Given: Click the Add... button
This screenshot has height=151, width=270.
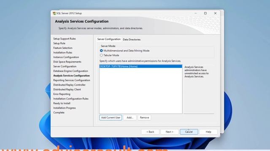Looking at the screenshot, I should [130, 117].
